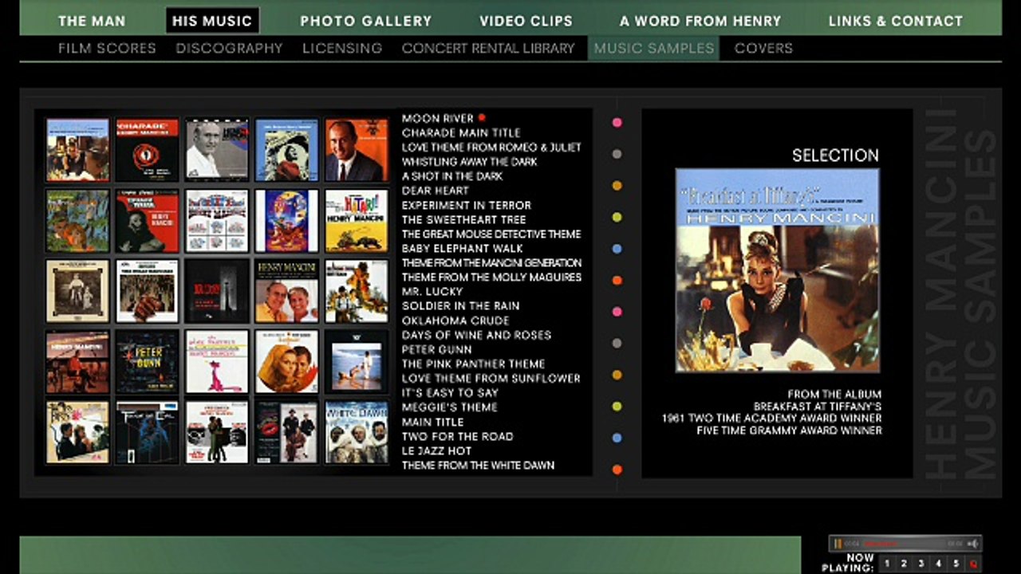1021x574 pixels.
Task: Play Baby Elephant Walk
Action: click(463, 248)
